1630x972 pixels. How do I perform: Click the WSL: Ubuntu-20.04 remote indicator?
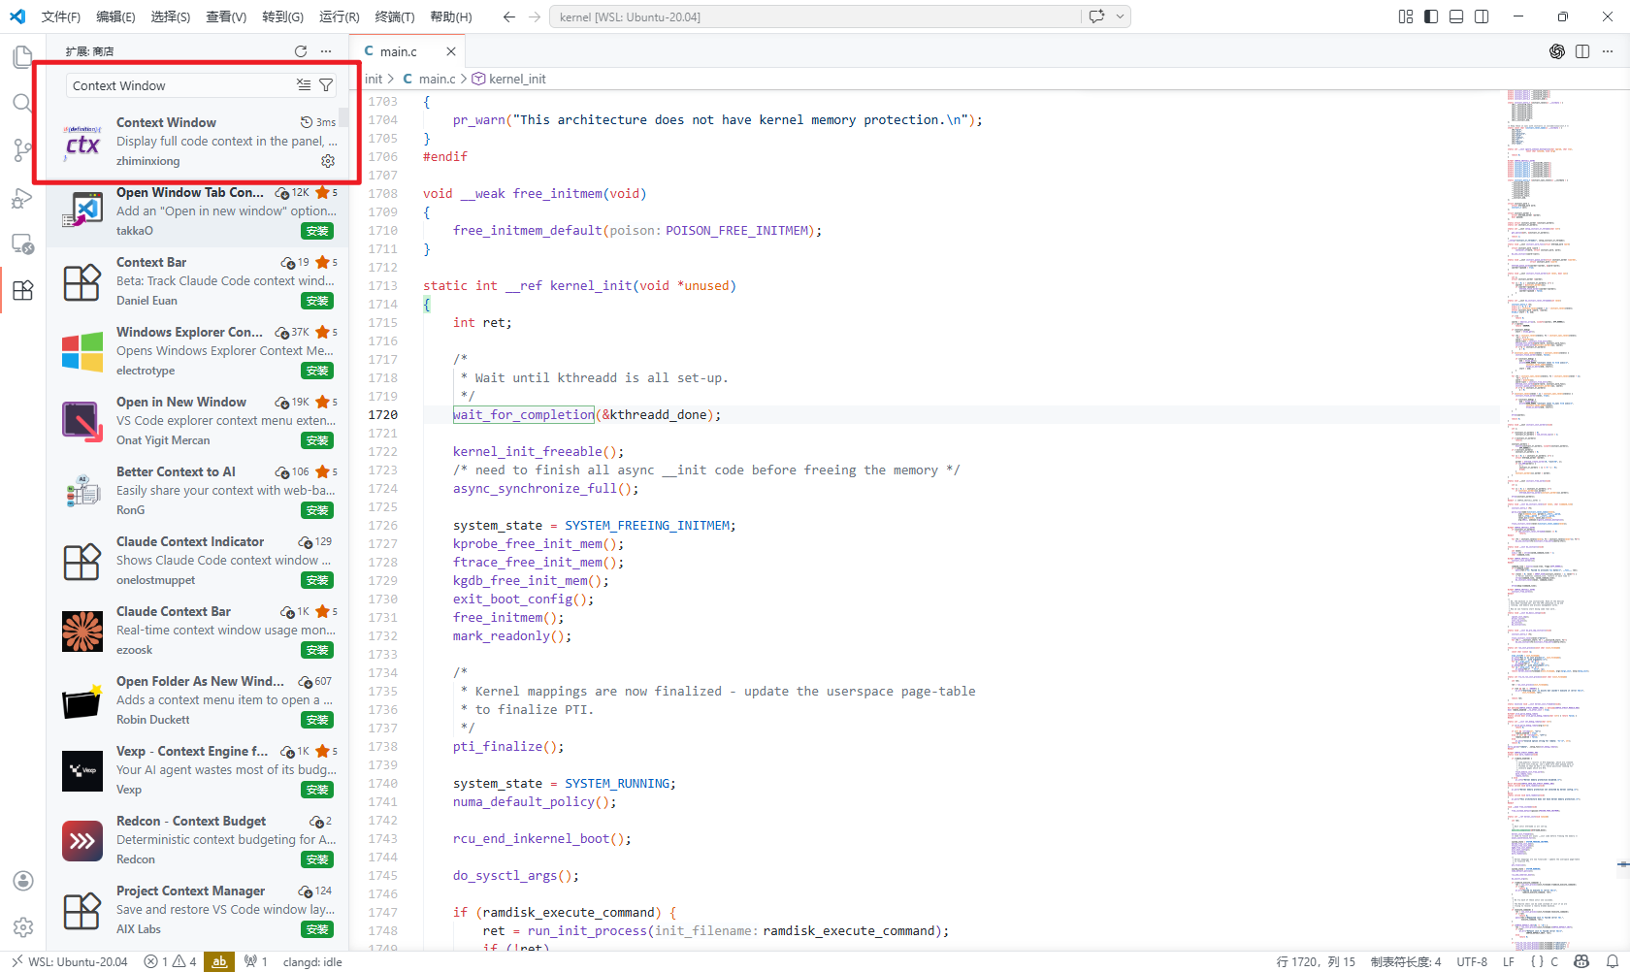pos(69,961)
